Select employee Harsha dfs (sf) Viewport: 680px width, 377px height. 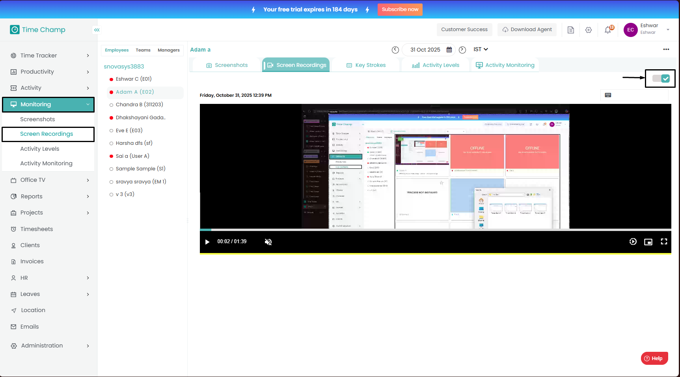[x=134, y=143]
